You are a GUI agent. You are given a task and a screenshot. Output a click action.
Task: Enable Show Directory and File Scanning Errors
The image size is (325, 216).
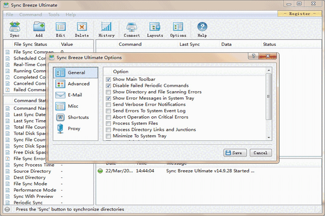click(x=108, y=92)
